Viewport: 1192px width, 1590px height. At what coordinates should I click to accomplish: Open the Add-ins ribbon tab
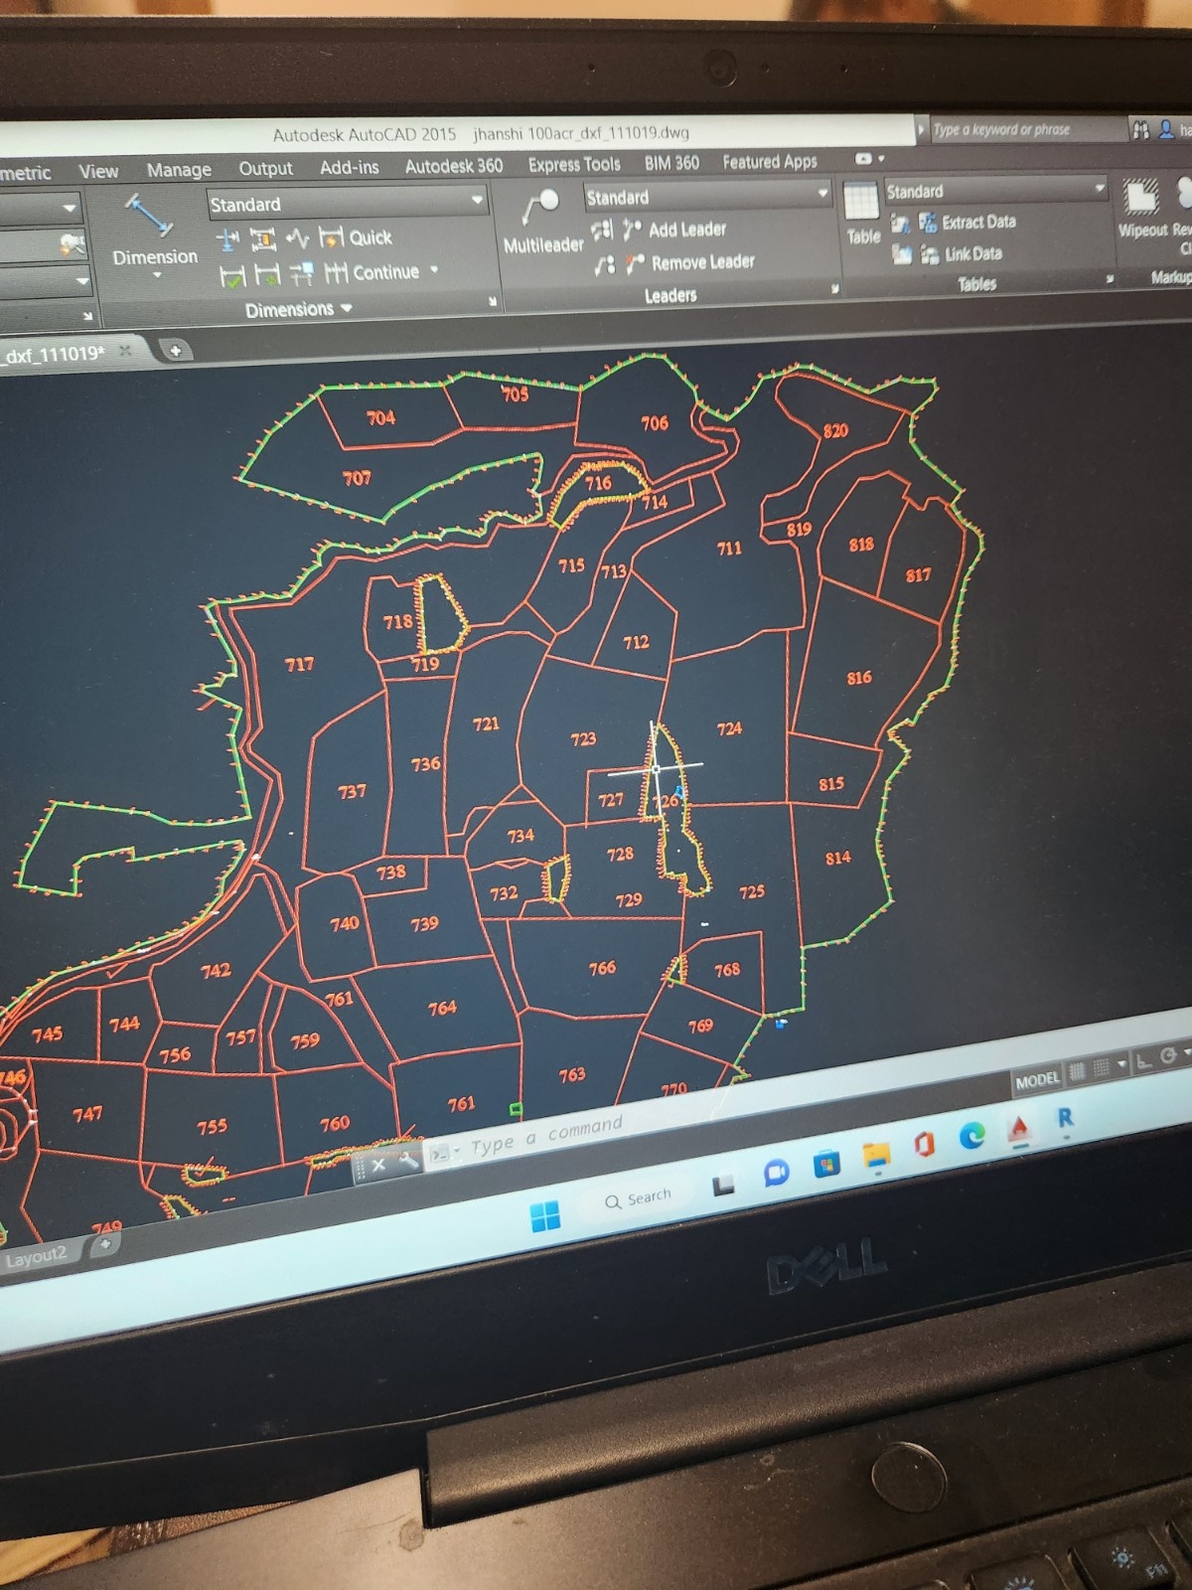[349, 167]
